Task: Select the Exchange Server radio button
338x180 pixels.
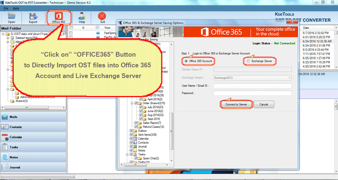Action: click(249, 61)
